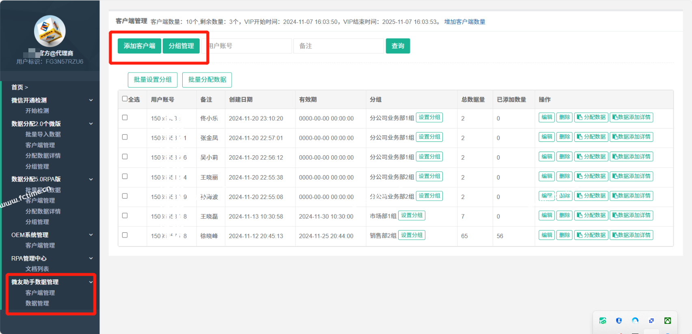Click the green 分组管理 button
The height and width of the screenshot is (334, 692).
click(181, 46)
